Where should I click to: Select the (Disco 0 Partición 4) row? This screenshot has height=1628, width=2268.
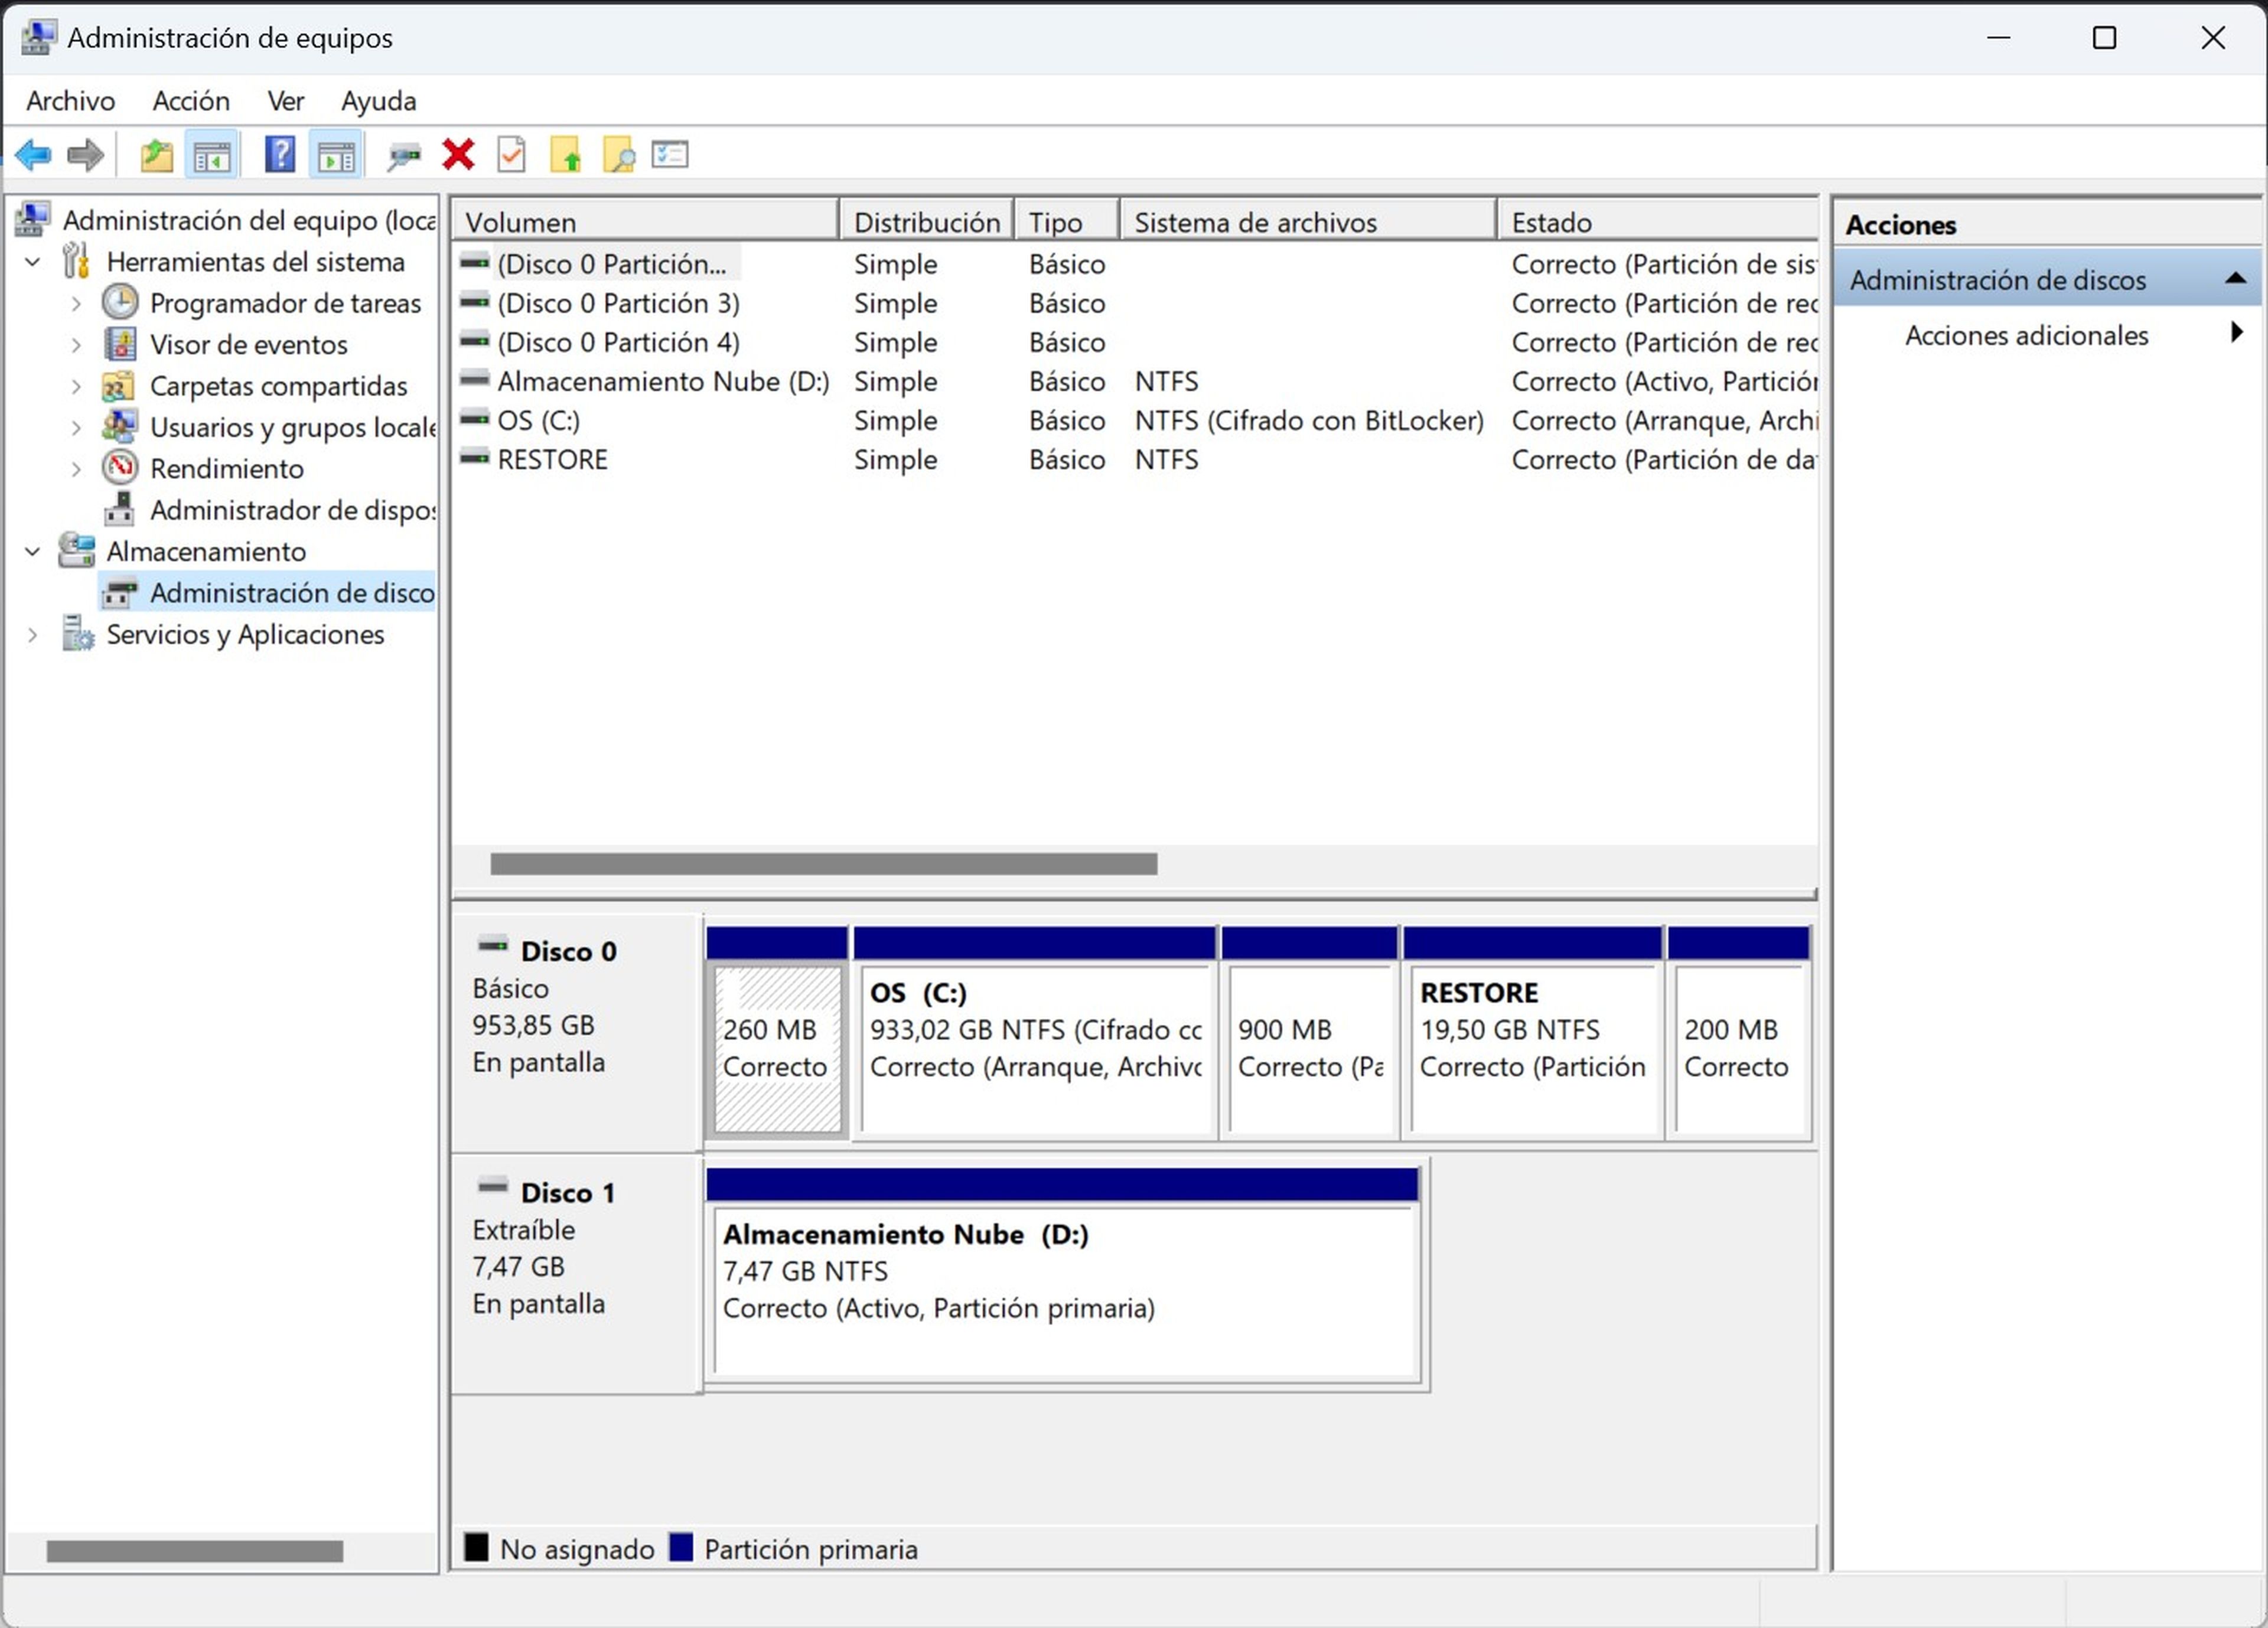[1135, 342]
